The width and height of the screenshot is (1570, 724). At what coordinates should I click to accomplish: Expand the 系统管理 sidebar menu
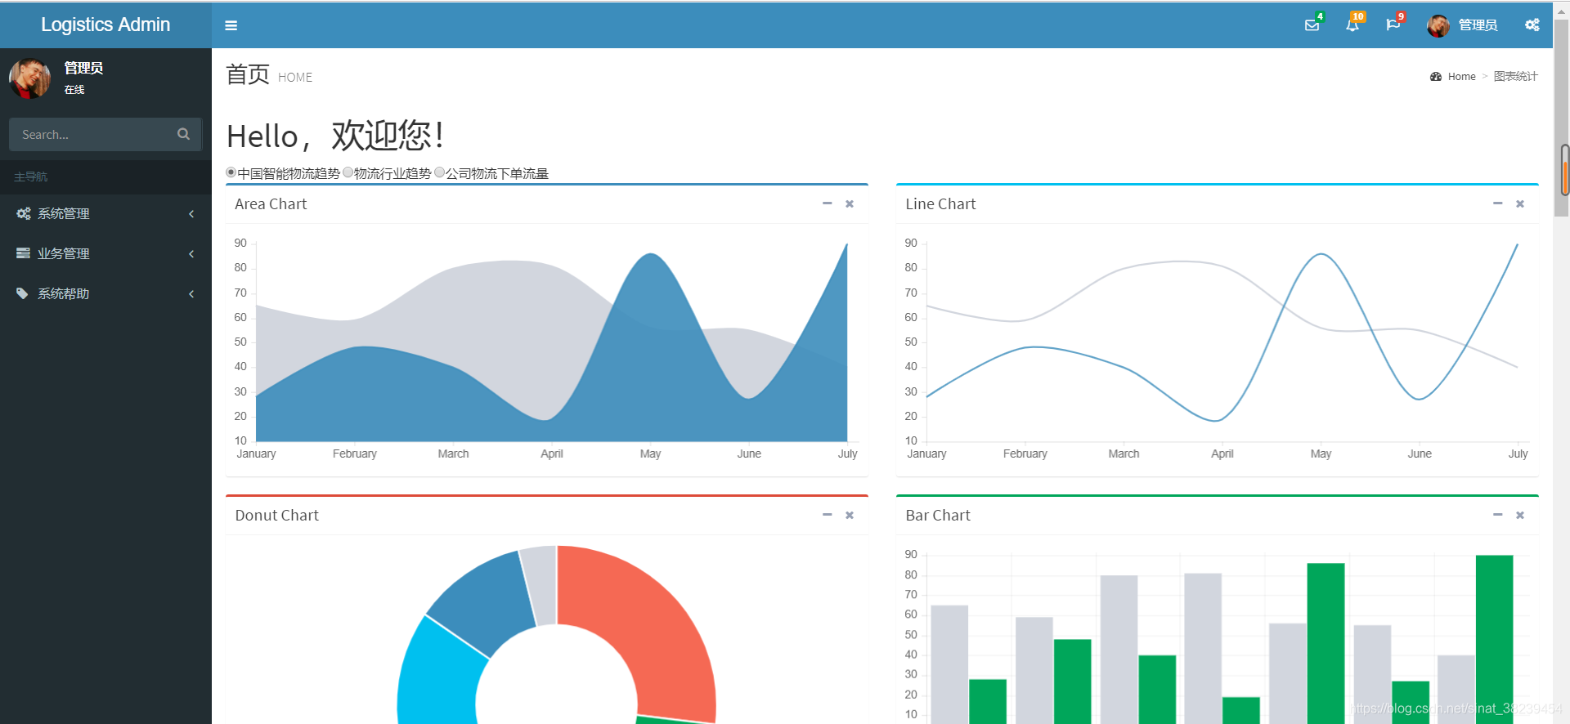pyautogui.click(x=105, y=213)
